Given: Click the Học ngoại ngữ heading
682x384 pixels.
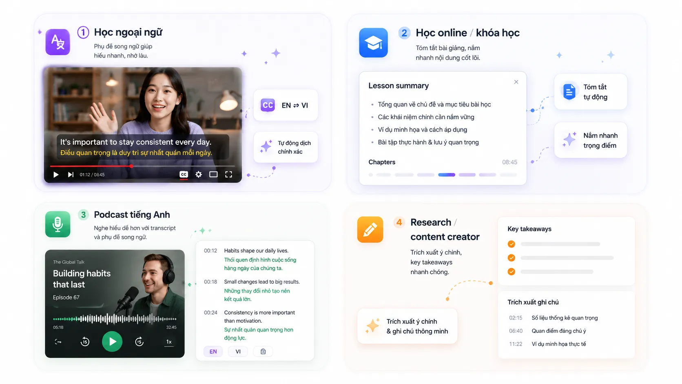Looking at the screenshot, I should 128,32.
